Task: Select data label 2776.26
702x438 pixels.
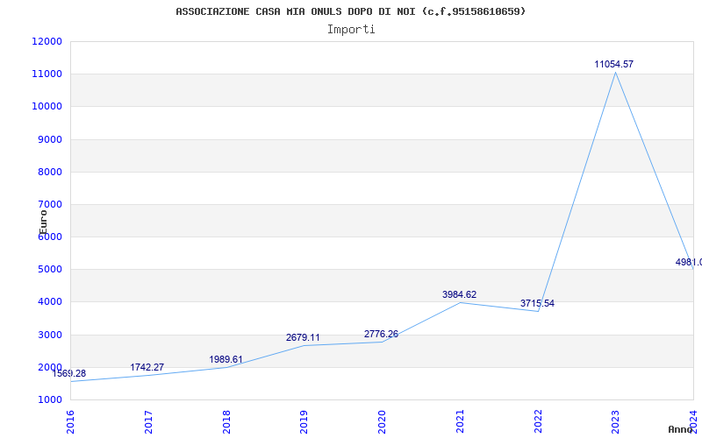Action: pos(381,335)
